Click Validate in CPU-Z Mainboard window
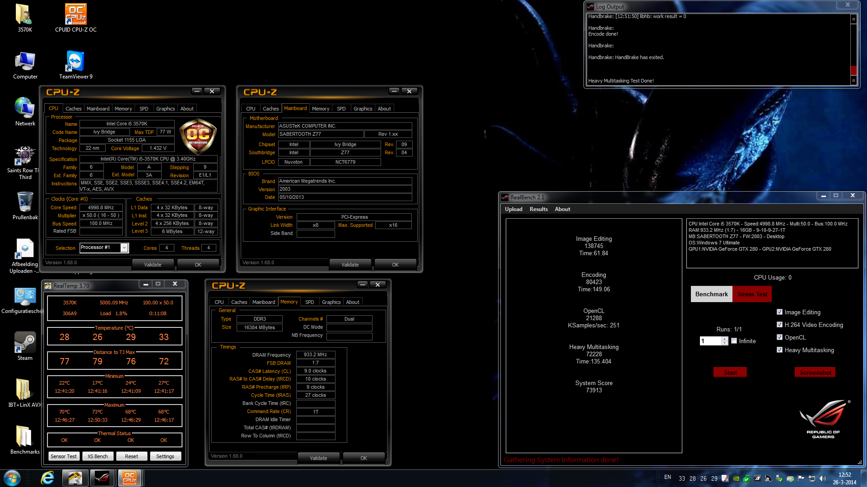The image size is (867, 487). 350,265
